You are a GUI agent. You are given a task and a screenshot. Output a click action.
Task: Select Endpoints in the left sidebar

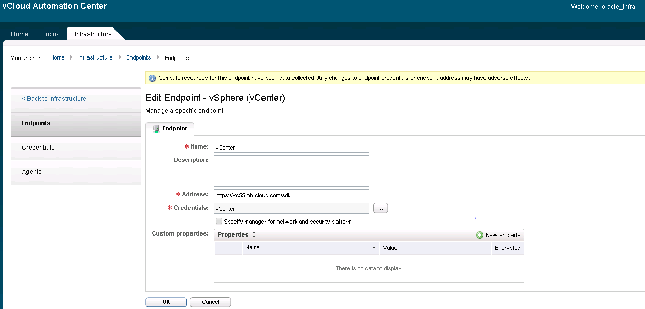[x=76, y=124]
